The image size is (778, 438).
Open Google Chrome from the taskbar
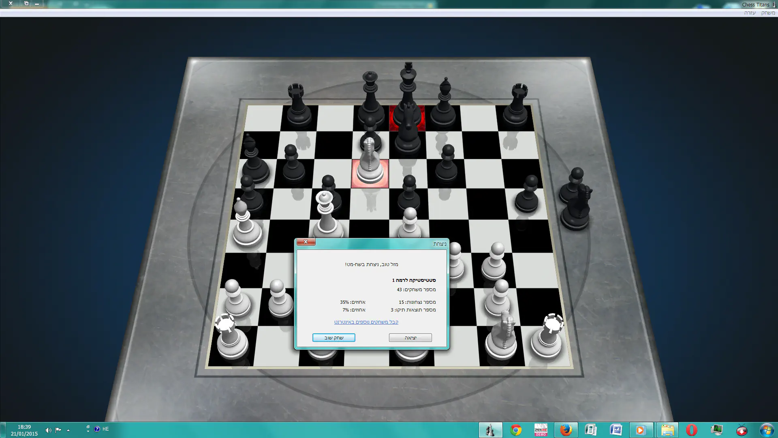tap(516, 430)
